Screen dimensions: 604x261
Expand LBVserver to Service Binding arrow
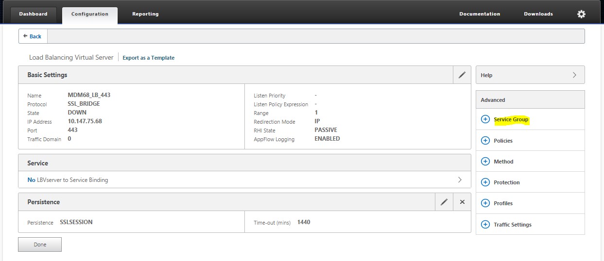click(460, 179)
